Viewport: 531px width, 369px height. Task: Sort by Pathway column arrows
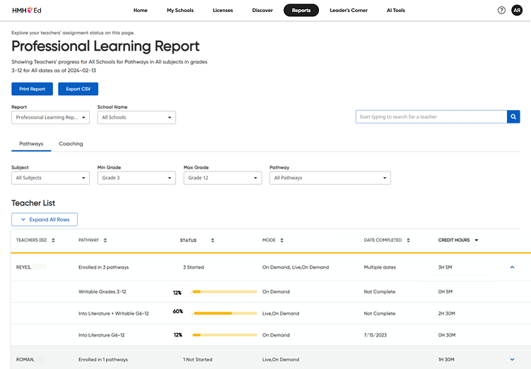tap(105, 241)
